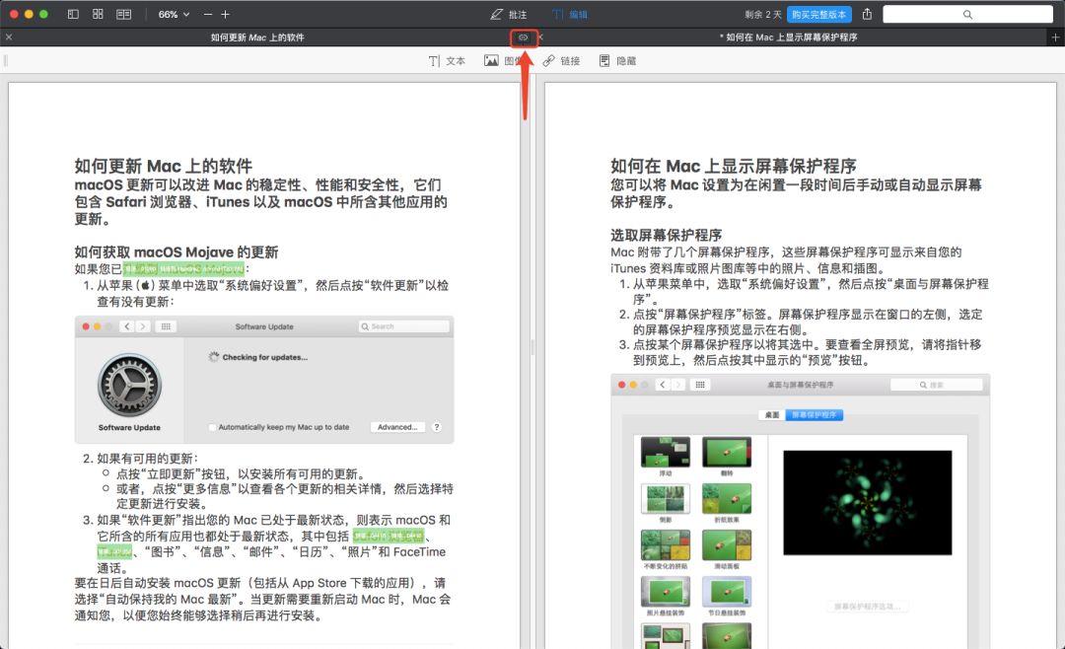The image size is (1065, 649).
Task: Click forward arrow in Software Update window
Action: click(x=143, y=326)
